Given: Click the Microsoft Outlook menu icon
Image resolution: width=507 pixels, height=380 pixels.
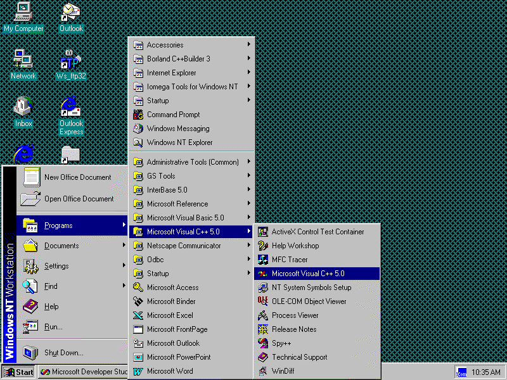Looking at the screenshot, I should coord(138,343).
